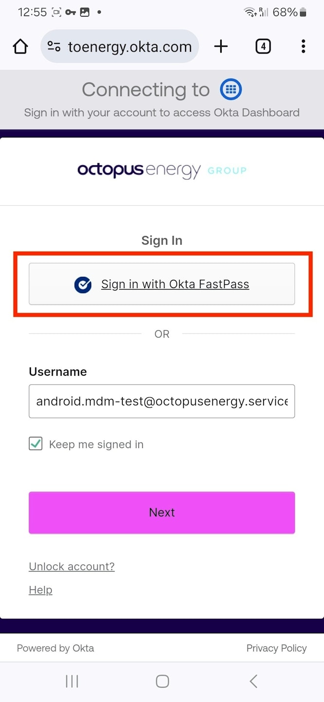The width and height of the screenshot is (324, 702).
Task: Tap the toenergy.okta.com address bar
Action: [x=130, y=47]
